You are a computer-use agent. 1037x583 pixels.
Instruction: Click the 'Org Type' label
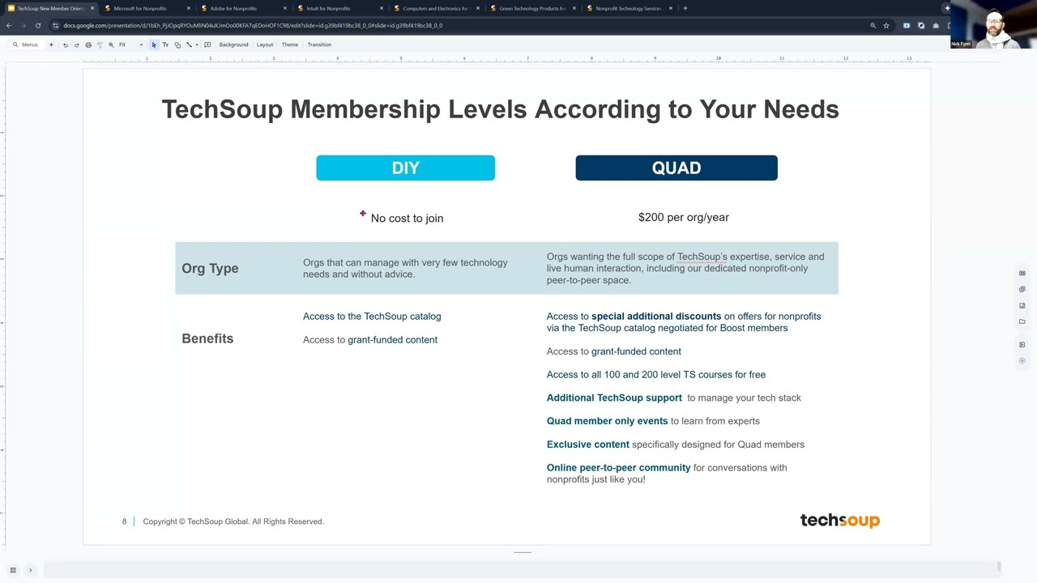click(x=210, y=268)
